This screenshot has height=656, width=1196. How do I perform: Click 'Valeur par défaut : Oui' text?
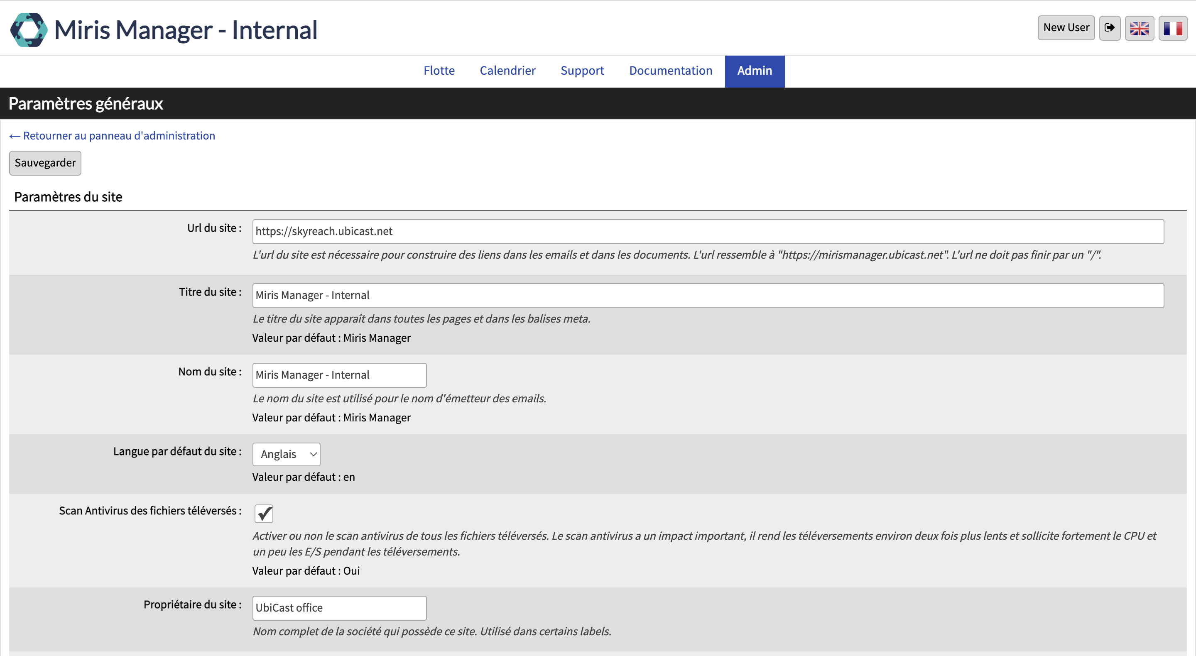[x=306, y=571]
